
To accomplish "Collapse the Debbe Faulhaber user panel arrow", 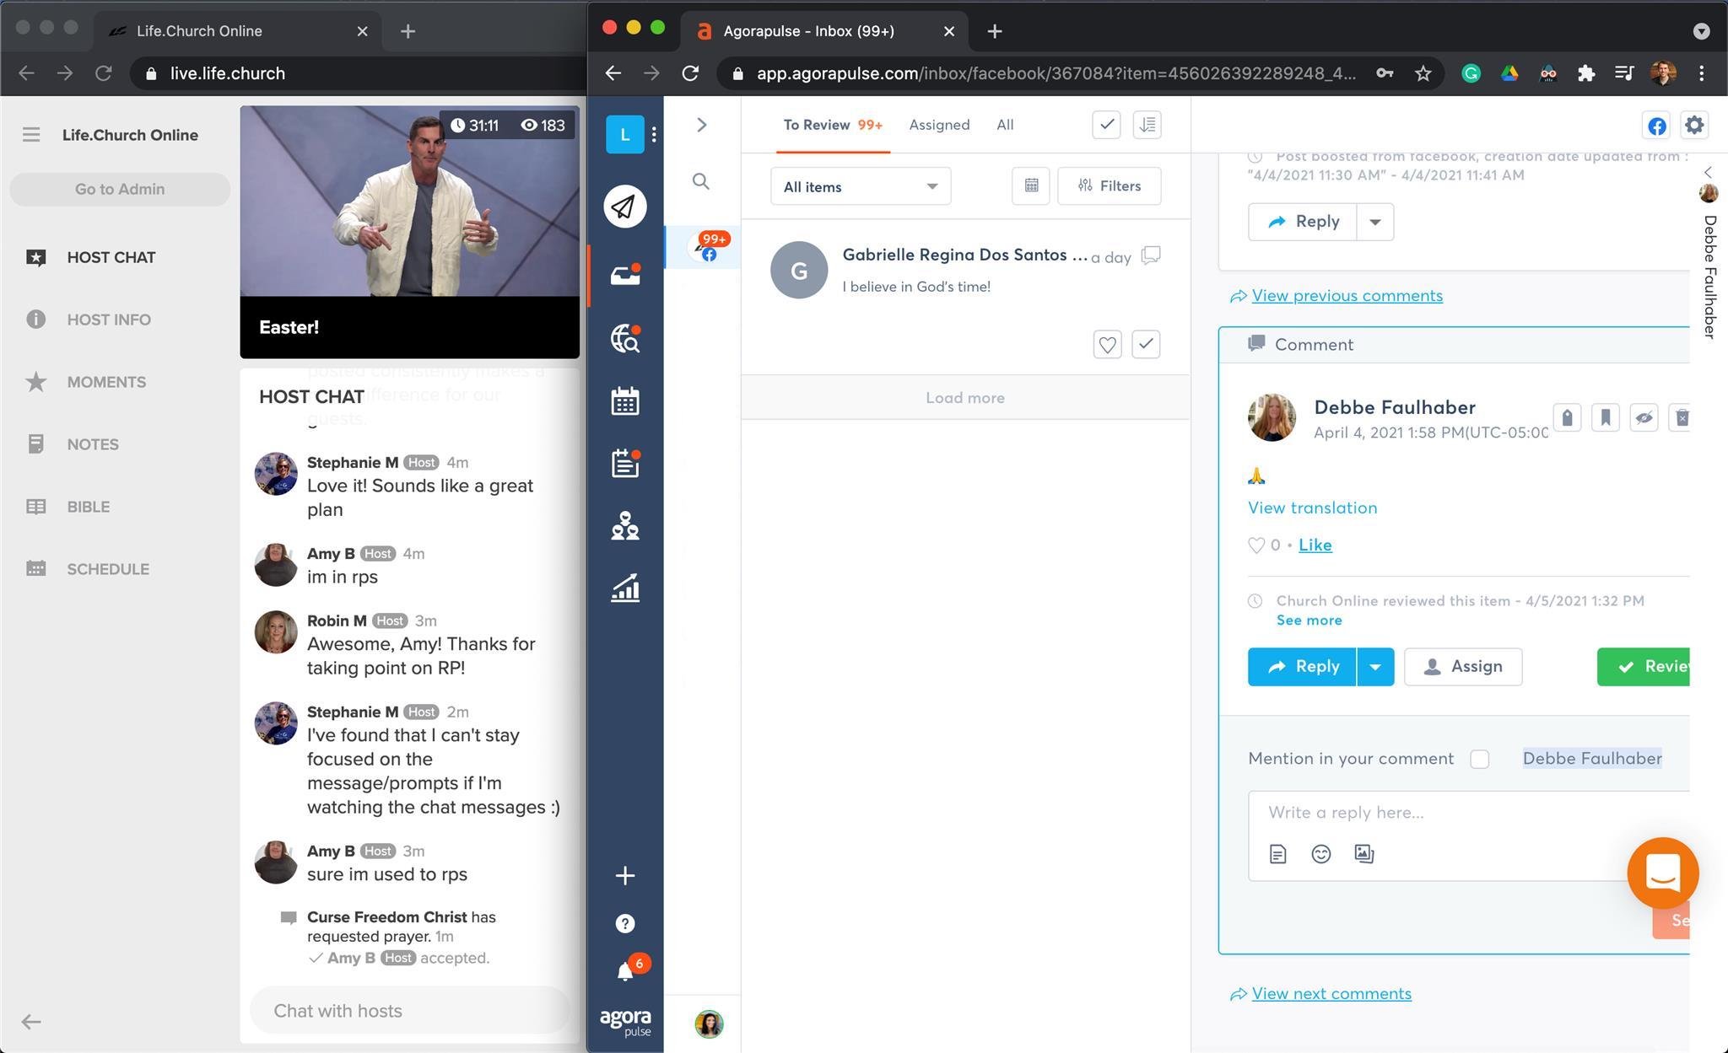I will [1708, 172].
